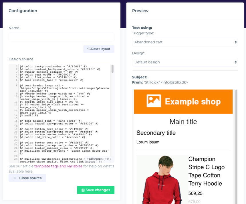Click the floppy disk save icon
The image size is (246, 204).
[x=83, y=190]
